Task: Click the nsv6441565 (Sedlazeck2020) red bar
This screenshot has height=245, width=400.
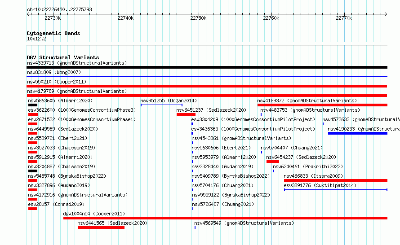Action: tap(101, 227)
